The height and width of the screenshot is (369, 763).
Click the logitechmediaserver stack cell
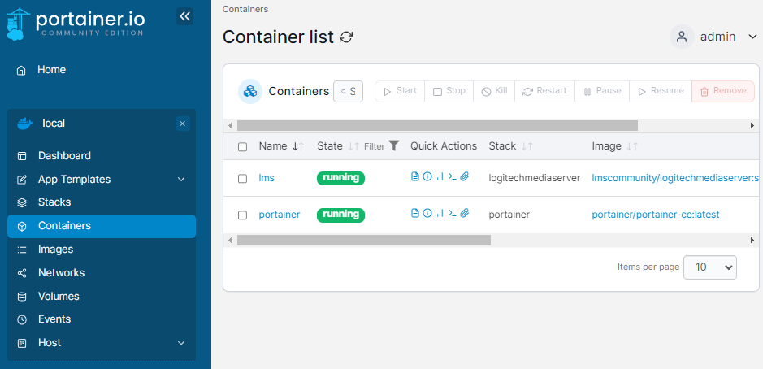[x=535, y=178]
